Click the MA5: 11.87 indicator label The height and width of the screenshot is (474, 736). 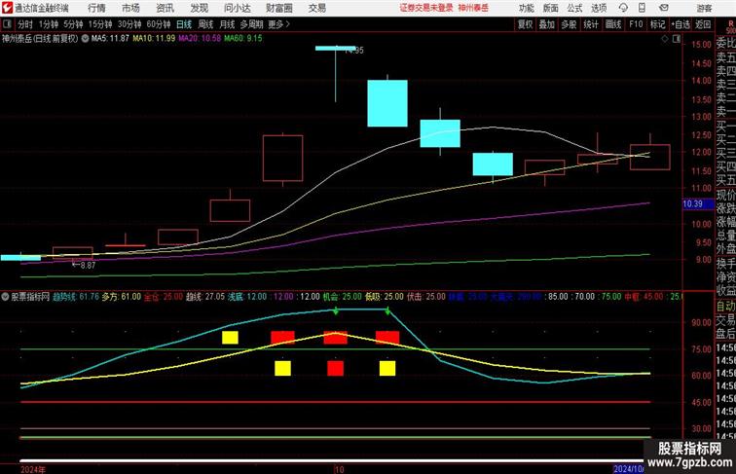point(110,39)
